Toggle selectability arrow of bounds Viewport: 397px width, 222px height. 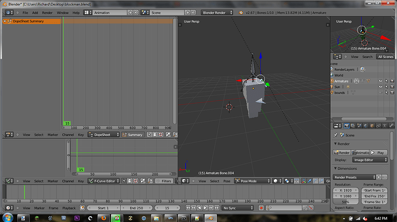click(387, 93)
